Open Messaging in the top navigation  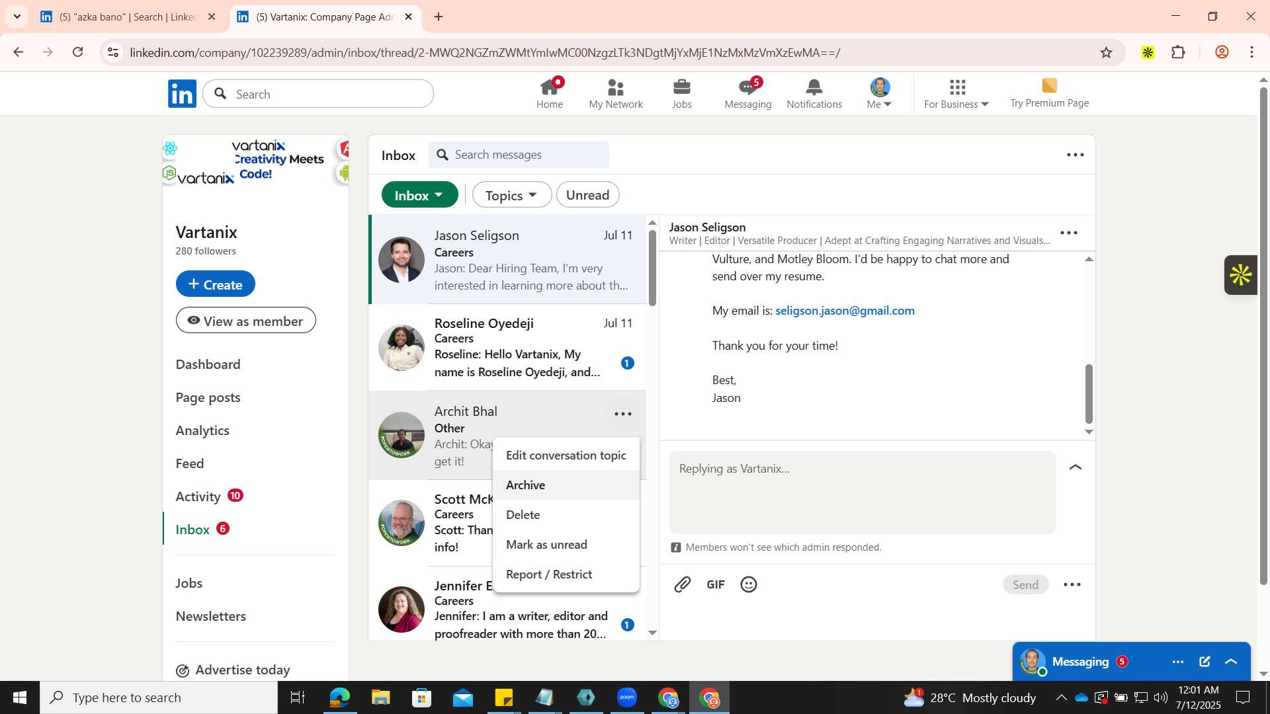[747, 93]
